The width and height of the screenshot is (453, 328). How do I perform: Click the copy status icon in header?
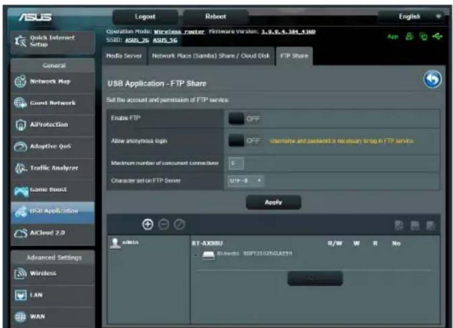coord(423,37)
